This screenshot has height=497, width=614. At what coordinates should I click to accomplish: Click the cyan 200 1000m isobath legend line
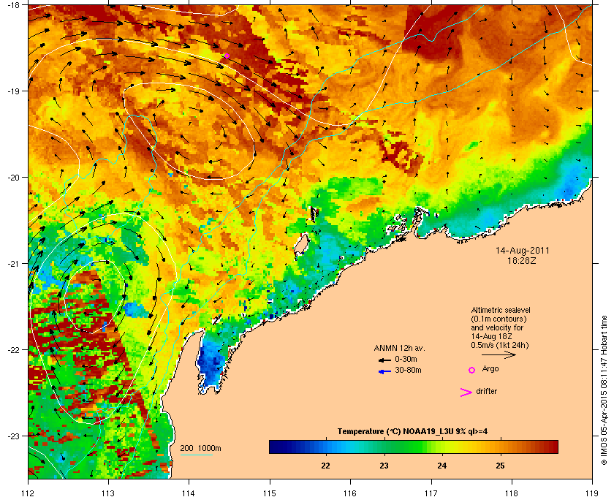(196, 455)
